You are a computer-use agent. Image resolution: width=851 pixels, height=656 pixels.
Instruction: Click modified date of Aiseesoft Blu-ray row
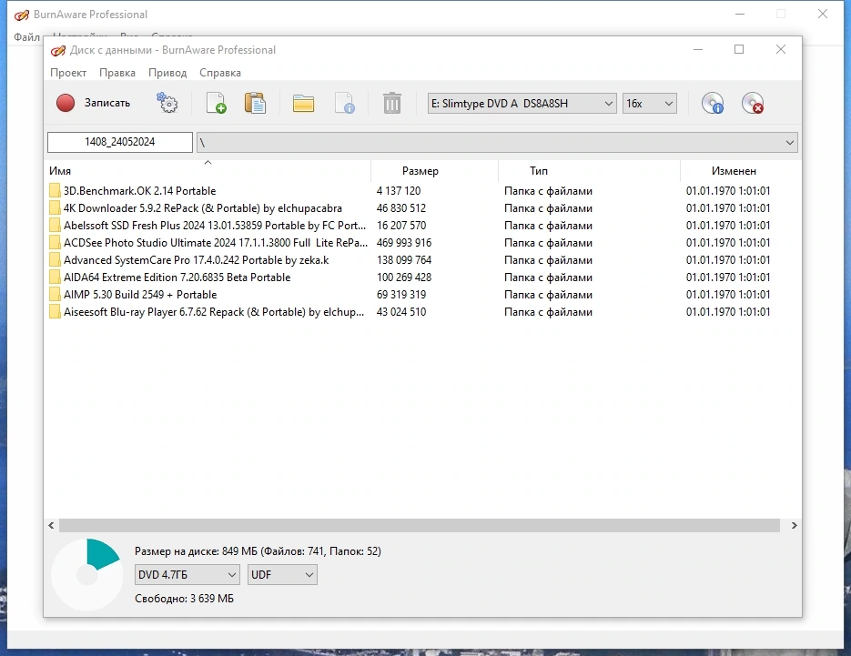[728, 312]
